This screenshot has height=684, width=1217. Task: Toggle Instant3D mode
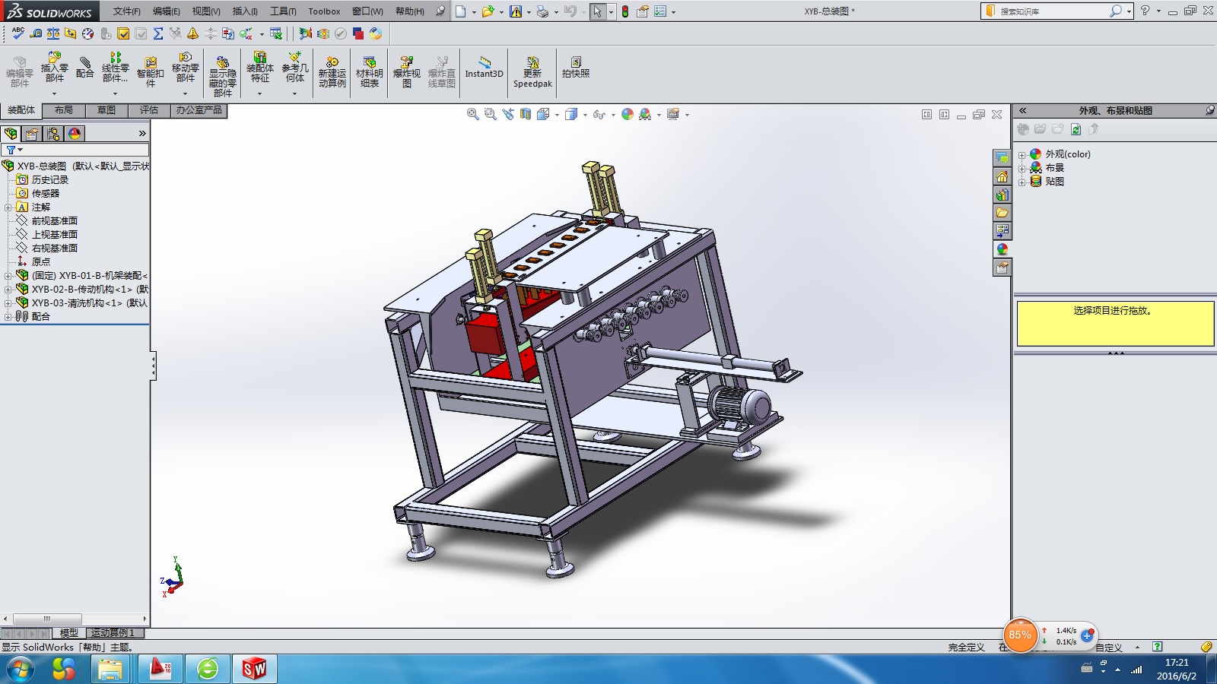click(485, 68)
